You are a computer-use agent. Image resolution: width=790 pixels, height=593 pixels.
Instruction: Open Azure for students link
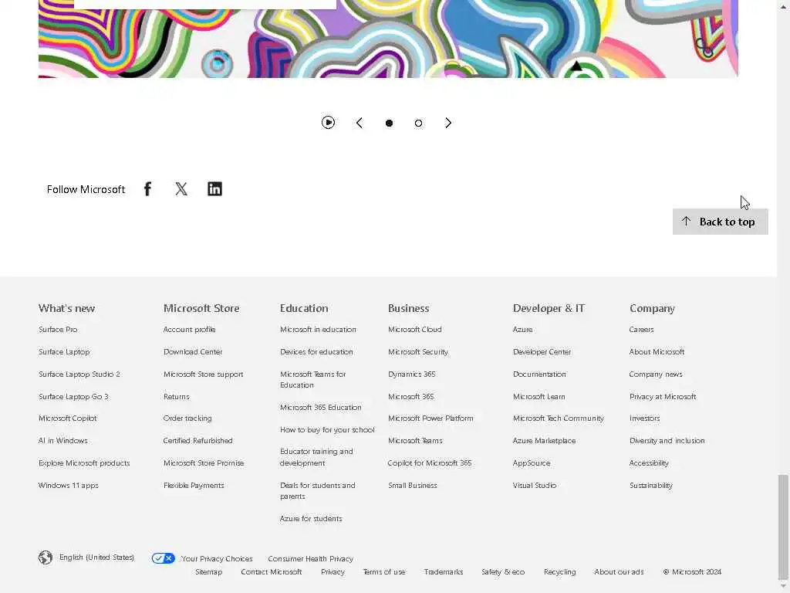coord(311,518)
